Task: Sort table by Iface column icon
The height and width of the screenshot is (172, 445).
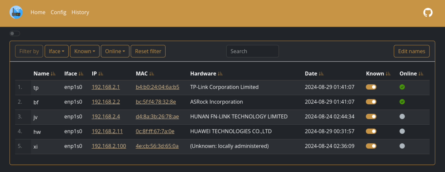Action: point(81,74)
